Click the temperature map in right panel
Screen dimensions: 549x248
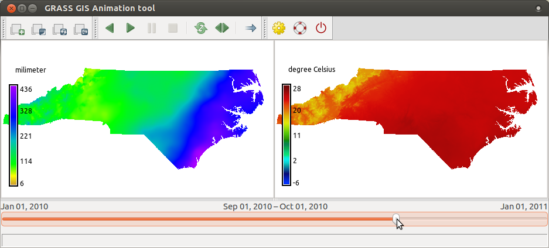(x=422, y=117)
